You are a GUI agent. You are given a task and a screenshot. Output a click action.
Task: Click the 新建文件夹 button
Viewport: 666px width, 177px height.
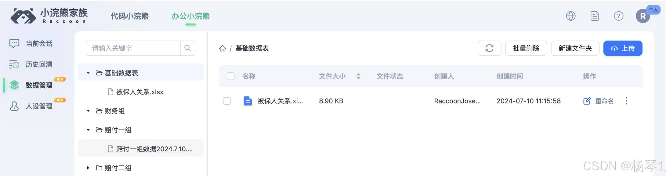[575, 48]
